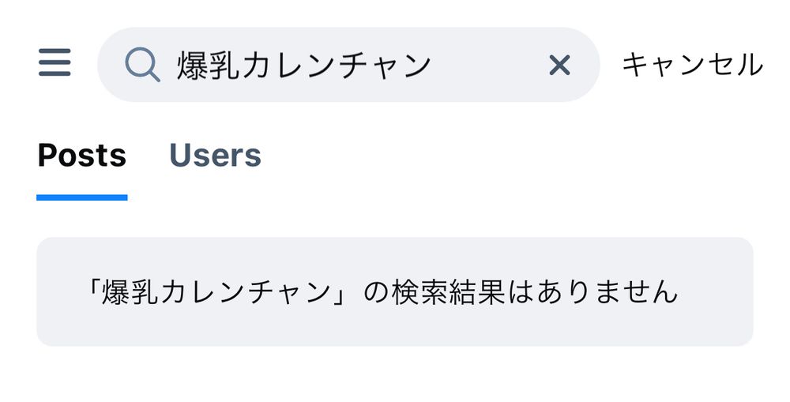790x402 pixels.
Task: Return to Posts results tab
Action: (82, 156)
